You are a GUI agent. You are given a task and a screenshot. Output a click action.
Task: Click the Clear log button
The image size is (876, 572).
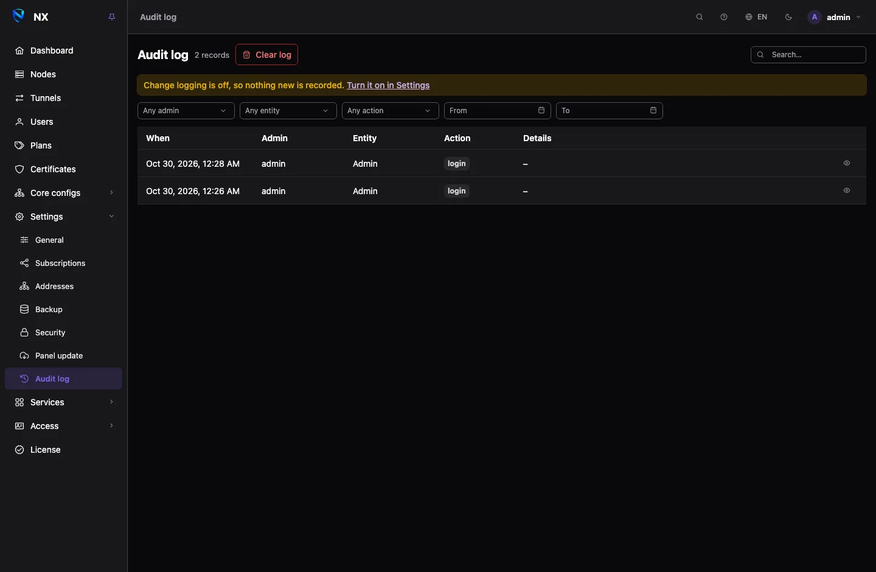pyautogui.click(x=266, y=55)
